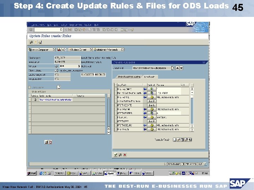Image resolution: width=254 pixels, height=190 pixels.
Task: Click the highlighted data field link in update rules table
Action: point(56,100)
